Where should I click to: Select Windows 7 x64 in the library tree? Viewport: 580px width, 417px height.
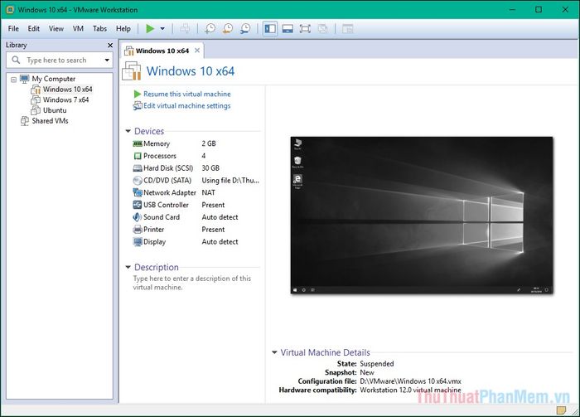point(65,99)
